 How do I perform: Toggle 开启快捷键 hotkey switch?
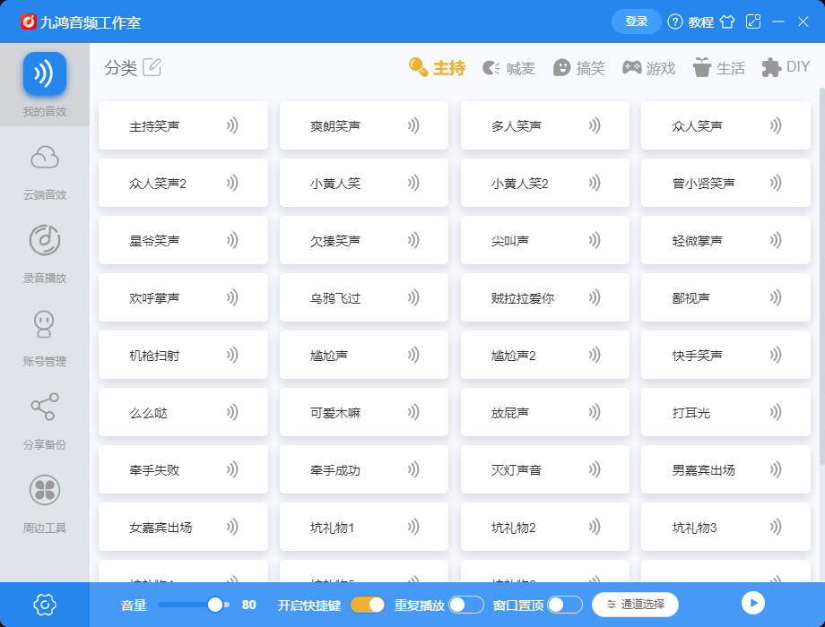pos(368,605)
